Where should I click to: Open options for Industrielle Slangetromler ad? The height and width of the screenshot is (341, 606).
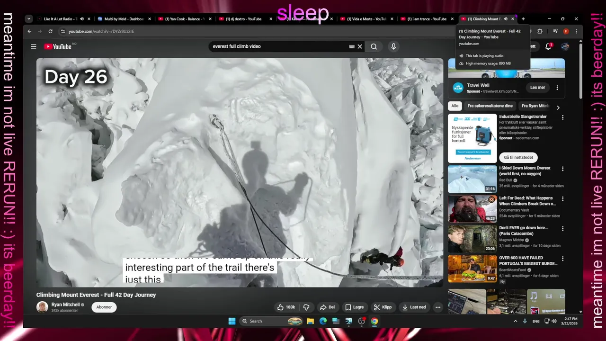click(562, 117)
